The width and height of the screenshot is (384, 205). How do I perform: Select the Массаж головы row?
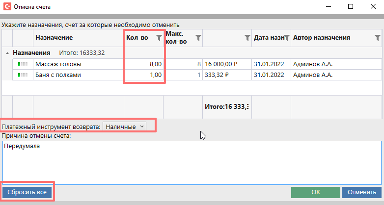[74, 64]
